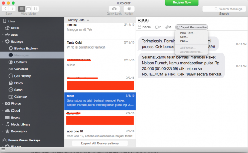Open the Tante Osfal conversation

click(x=100, y=48)
